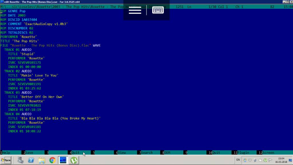The width and height of the screenshot is (293, 165).
Task: Click the "TRACK 01 AUDIO" line
Action: point(18,50)
